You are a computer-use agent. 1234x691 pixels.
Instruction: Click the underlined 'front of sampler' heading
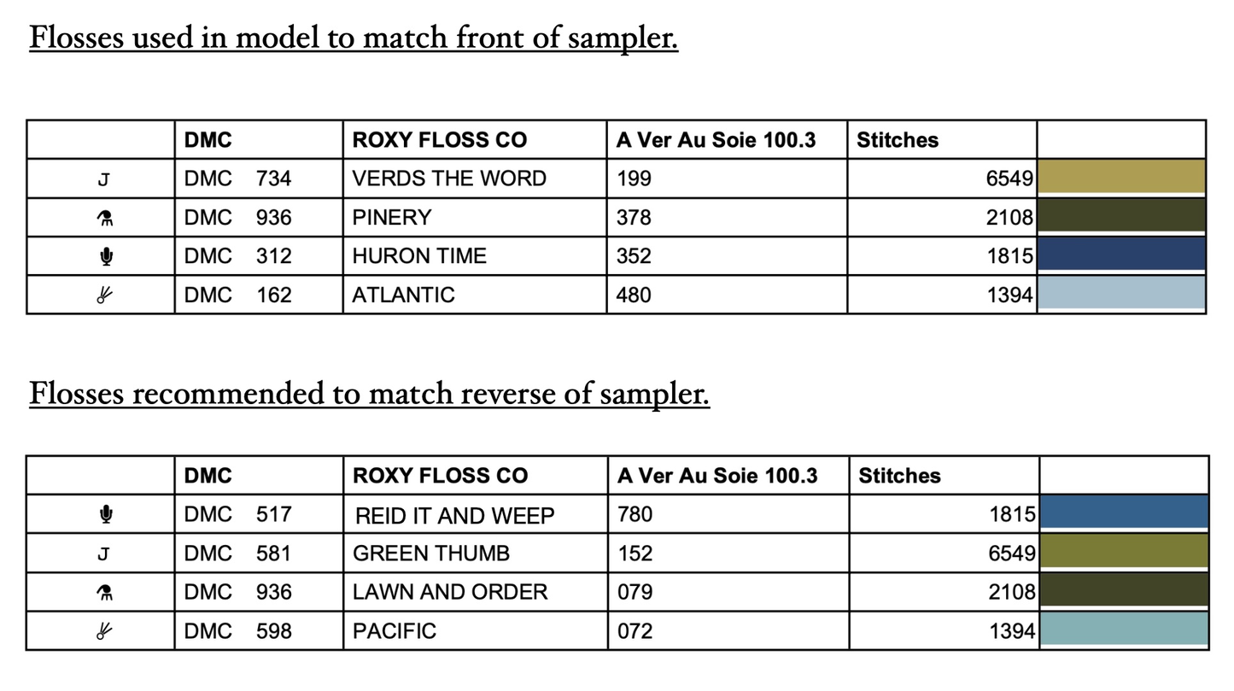point(354,38)
